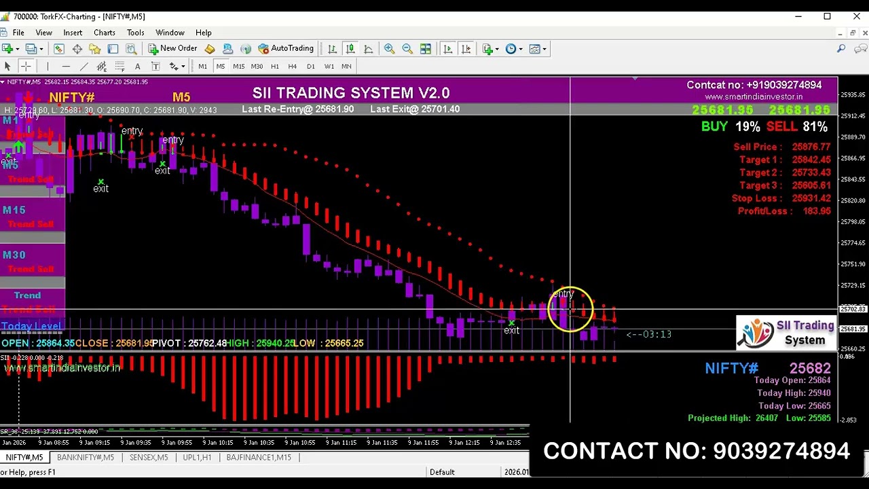Draw a vertical line tool
869x489 pixels.
pos(48,67)
